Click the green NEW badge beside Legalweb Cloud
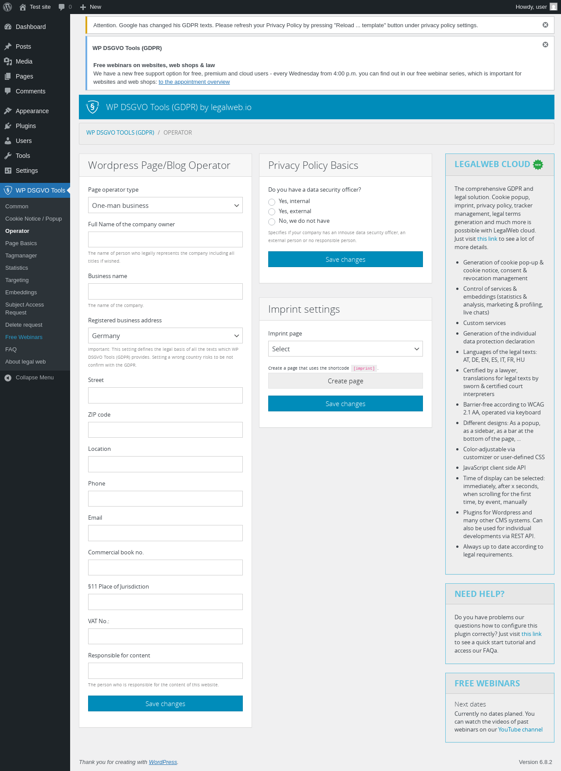Screen dimensions: 561x771 click(538, 164)
